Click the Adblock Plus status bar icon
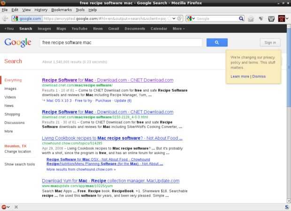Image resolution: width=291 pixels, height=211 pixels. (4, 207)
